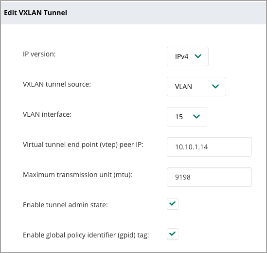Uncheck the global policy identifier tag checkbox
267x253 pixels.
(173, 234)
